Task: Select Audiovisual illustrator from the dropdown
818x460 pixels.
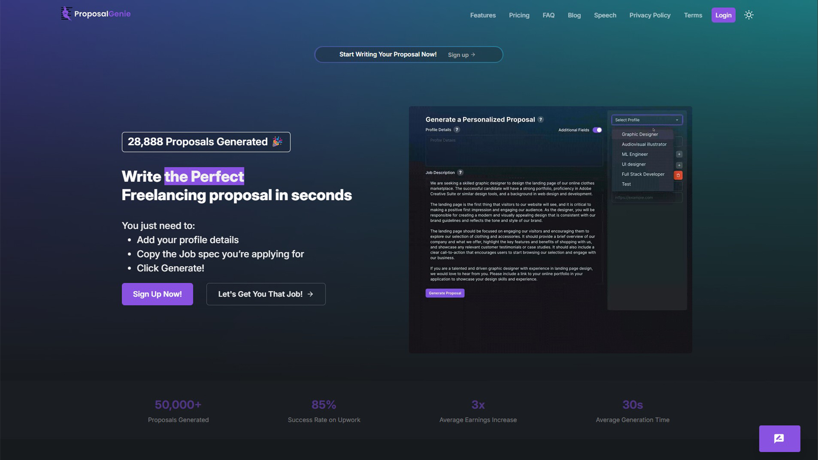Action: click(x=644, y=144)
